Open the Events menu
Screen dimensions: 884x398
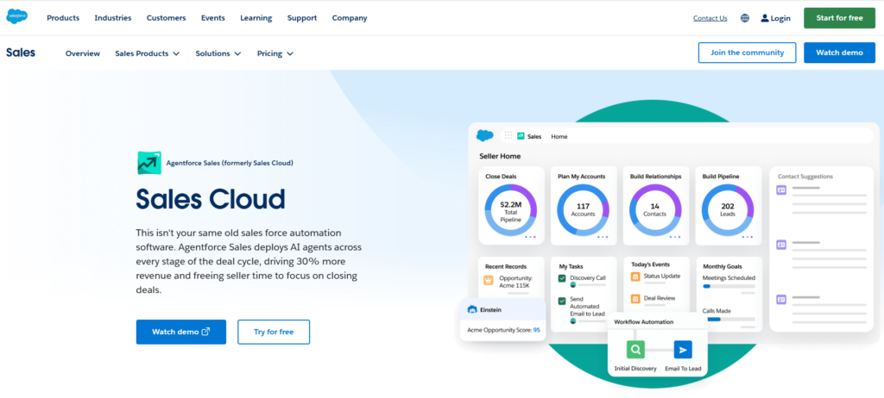[213, 18]
